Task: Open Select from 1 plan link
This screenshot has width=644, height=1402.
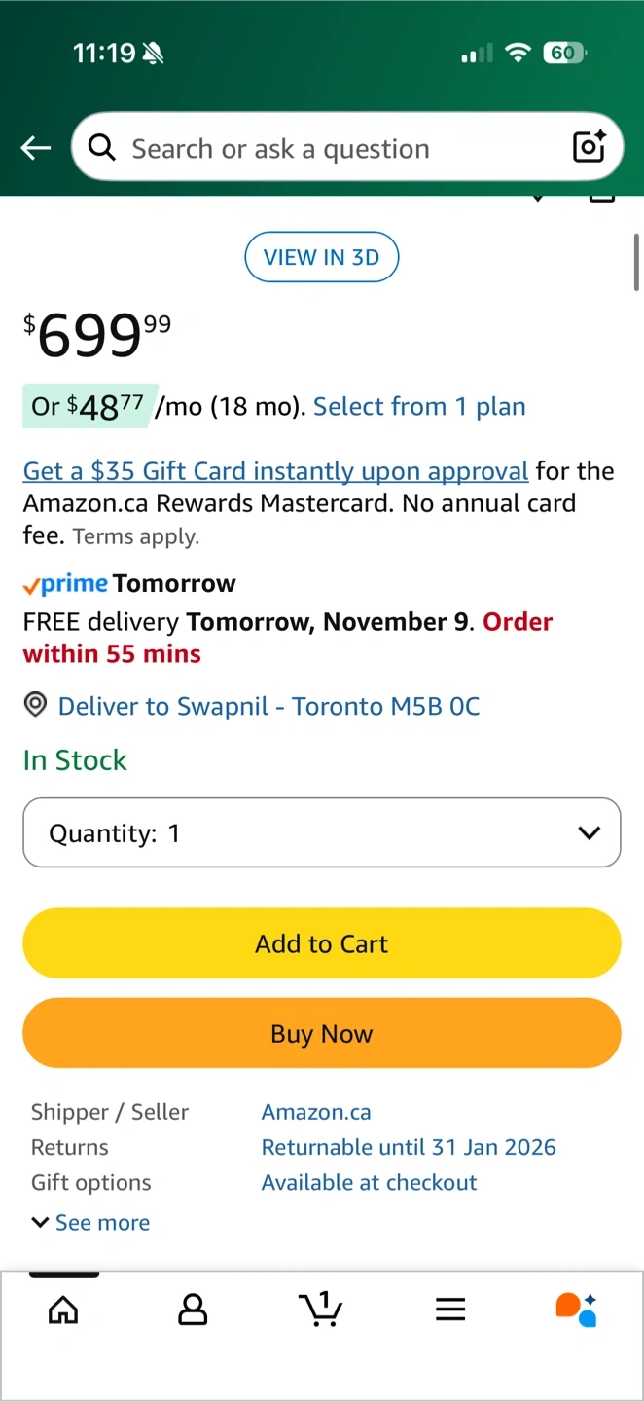Action: 419,406
